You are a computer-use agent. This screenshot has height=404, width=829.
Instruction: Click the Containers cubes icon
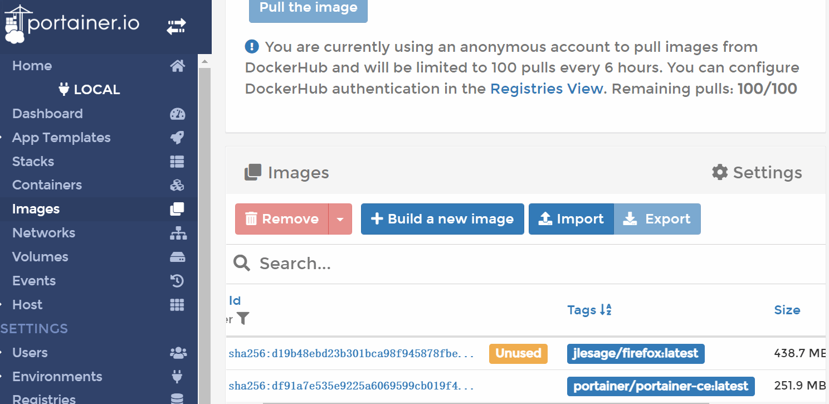point(177,185)
